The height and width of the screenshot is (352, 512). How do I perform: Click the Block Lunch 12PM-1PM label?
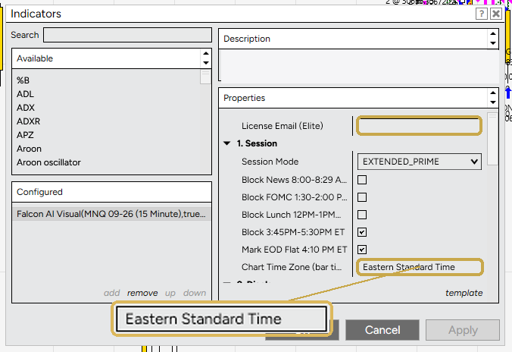click(292, 215)
